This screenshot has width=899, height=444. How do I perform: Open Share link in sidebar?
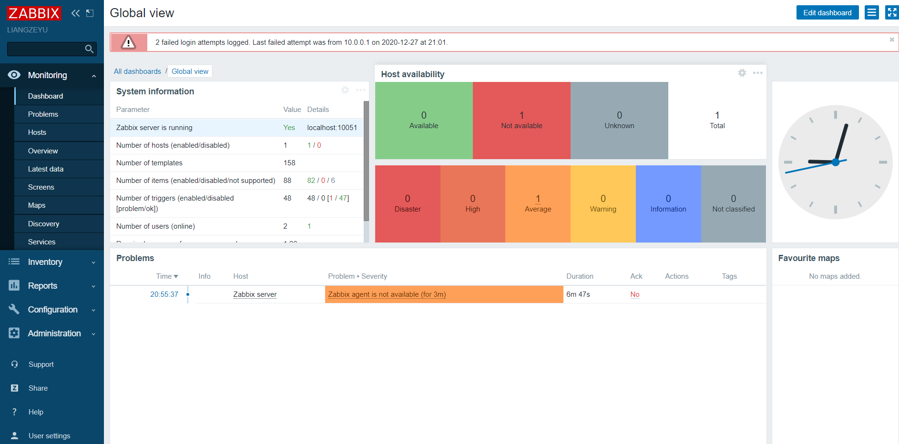[x=38, y=388]
